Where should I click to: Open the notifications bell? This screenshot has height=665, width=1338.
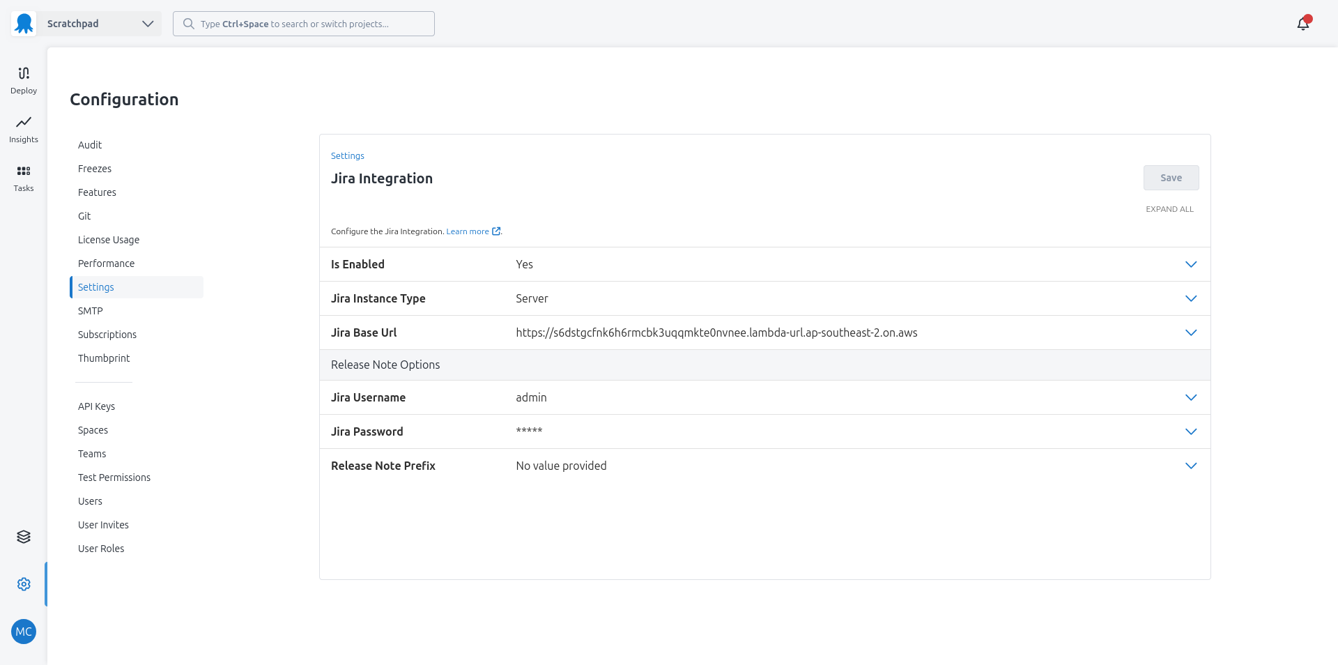[1303, 23]
